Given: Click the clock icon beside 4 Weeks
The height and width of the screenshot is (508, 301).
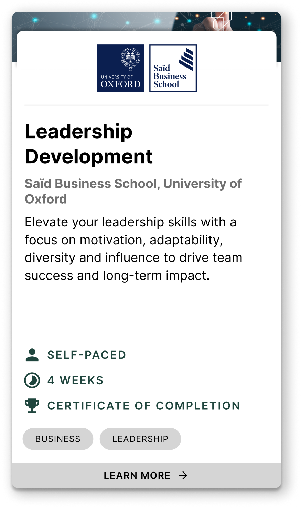Looking at the screenshot, I should click(32, 380).
